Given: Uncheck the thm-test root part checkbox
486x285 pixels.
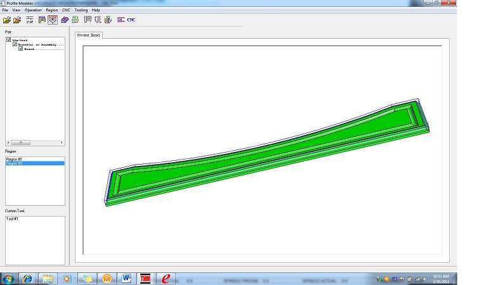Looking at the screenshot, I should point(9,40).
